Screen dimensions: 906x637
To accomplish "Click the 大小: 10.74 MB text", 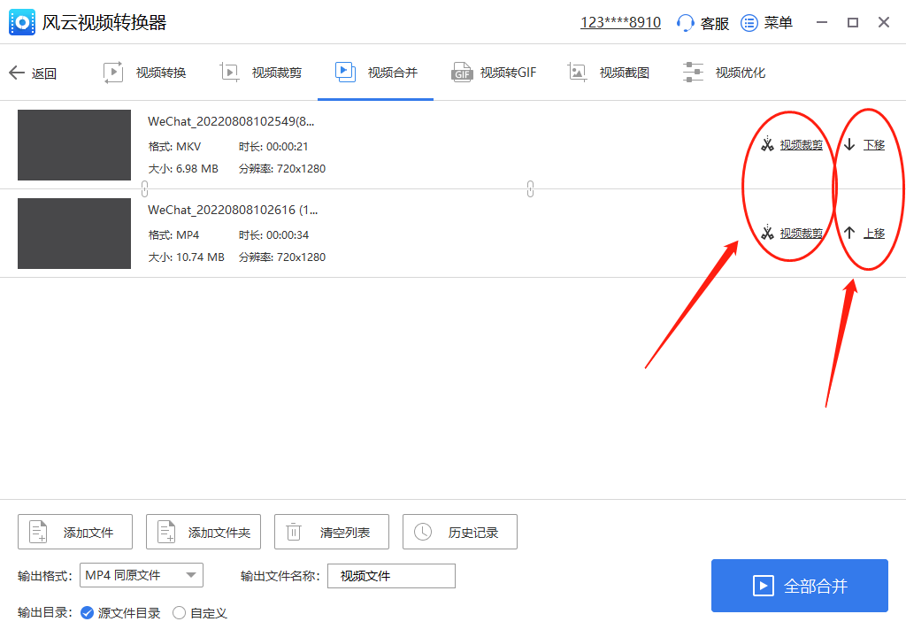I will pyautogui.click(x=186, y=257).
